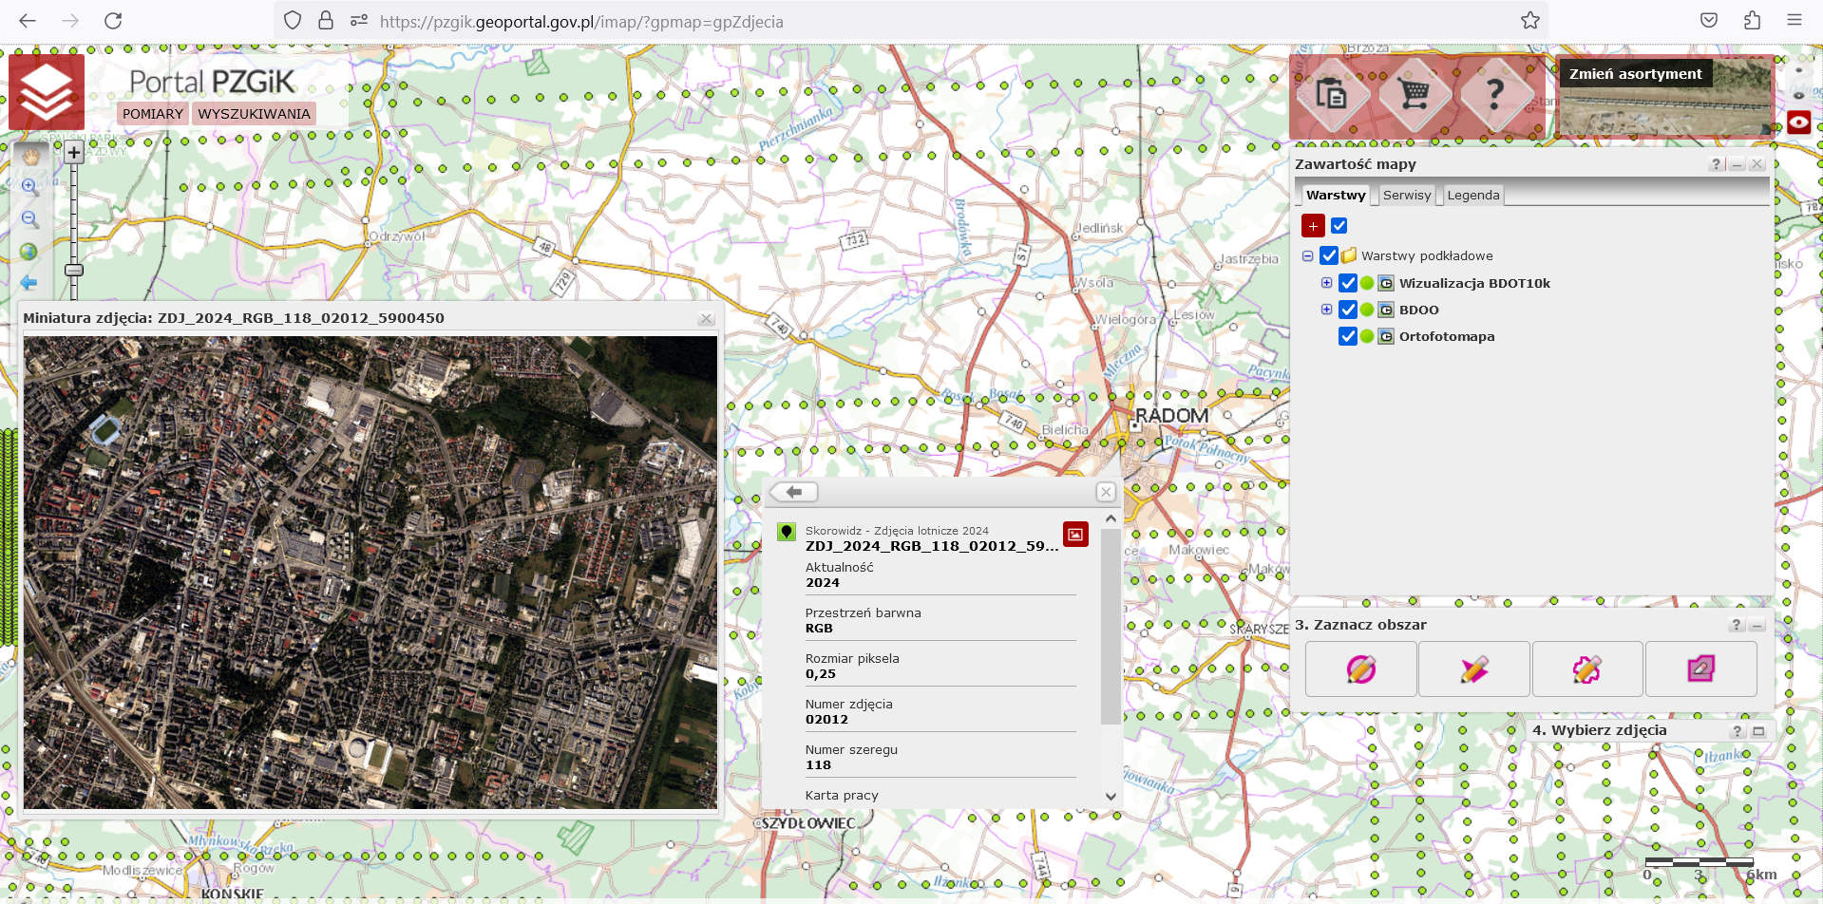Toggle the BDOO layer checkbox
The width and height of the screenshot is (1823, 904).
click(x=1347, y=310)
